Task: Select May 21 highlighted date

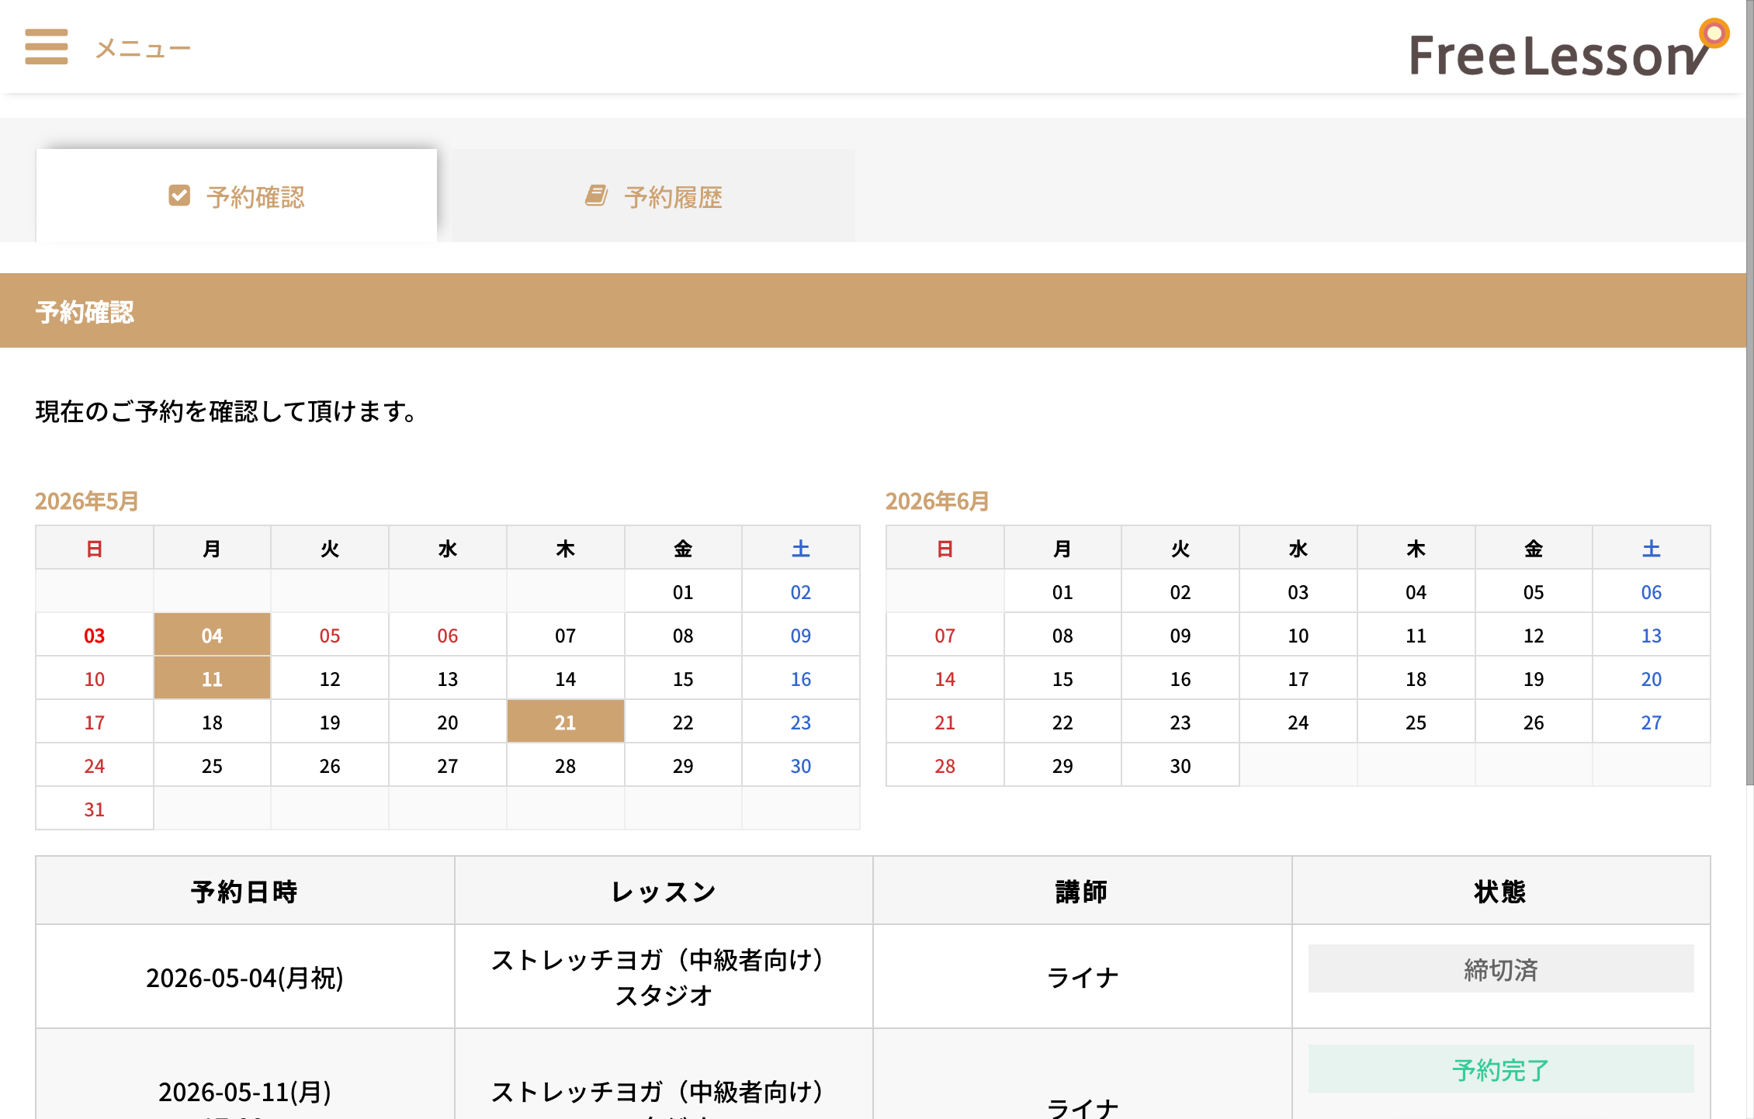Action: point(565,722)
